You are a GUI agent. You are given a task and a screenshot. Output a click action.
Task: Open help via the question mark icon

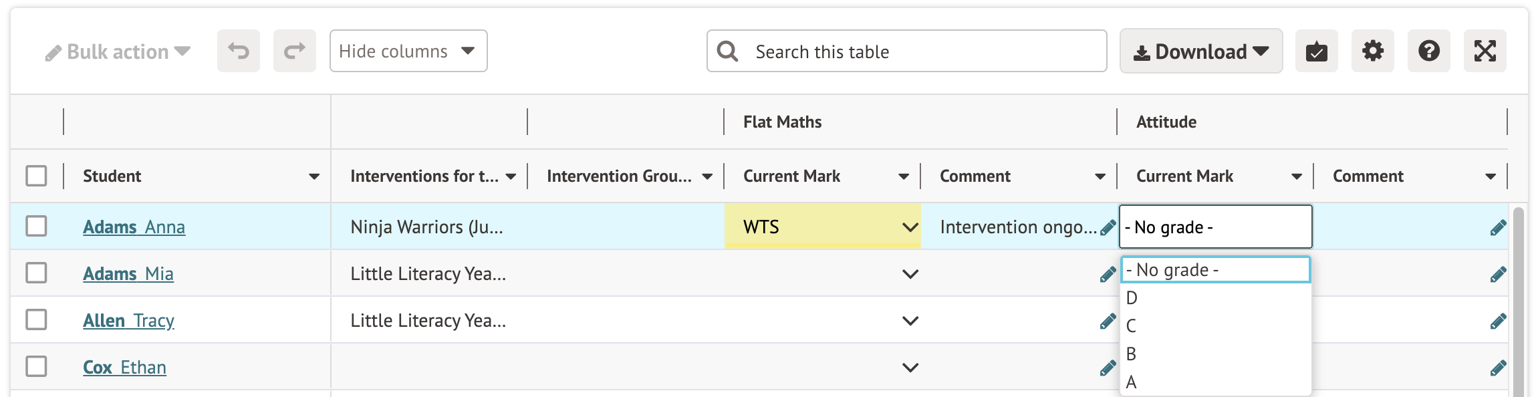[x=1428, y=51]
